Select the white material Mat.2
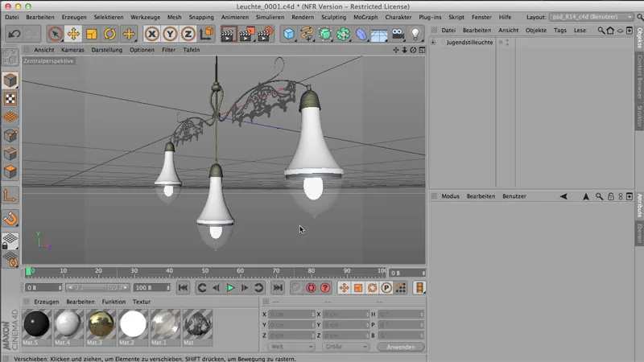The height and width of the screenshot is (362, 644). pos(133,327)
